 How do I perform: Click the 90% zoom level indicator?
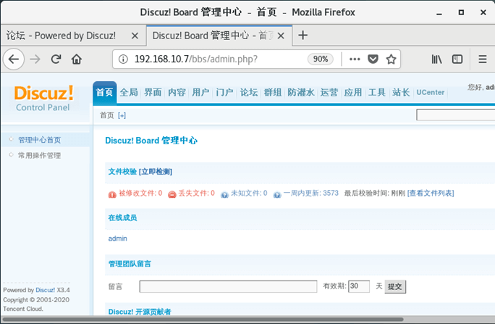[321, 59]
